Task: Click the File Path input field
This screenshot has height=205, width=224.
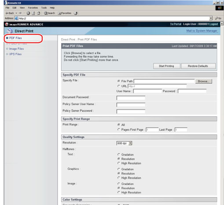Action: coord(164,81)
